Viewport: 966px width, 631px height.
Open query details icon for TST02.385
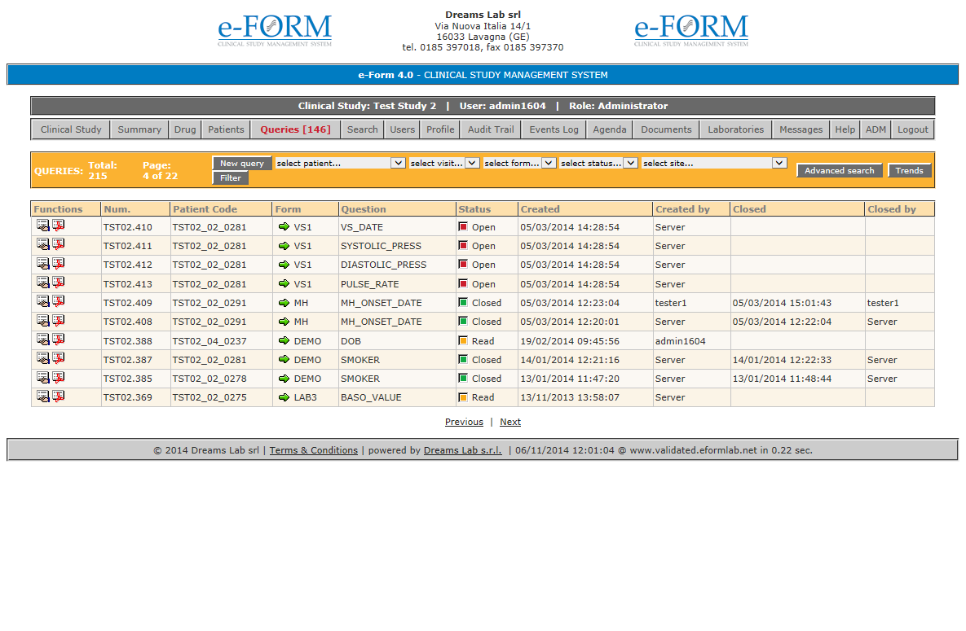tap(42, 377)
